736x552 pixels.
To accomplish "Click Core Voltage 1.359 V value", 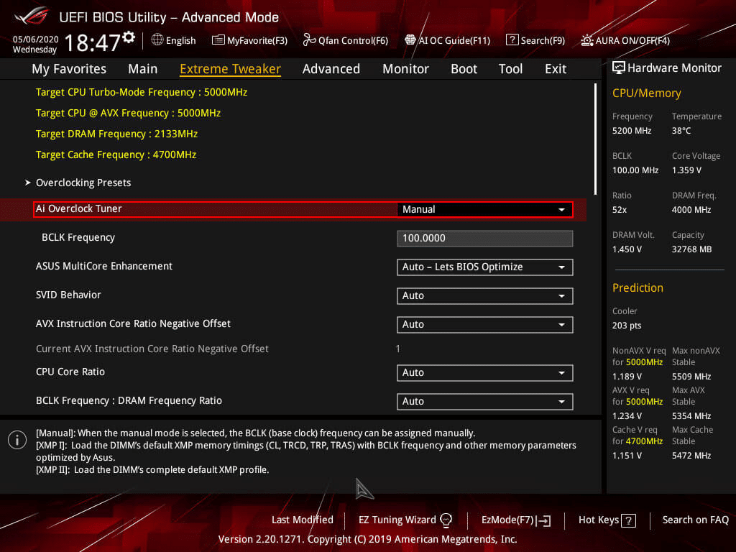I will click(686, 170).
